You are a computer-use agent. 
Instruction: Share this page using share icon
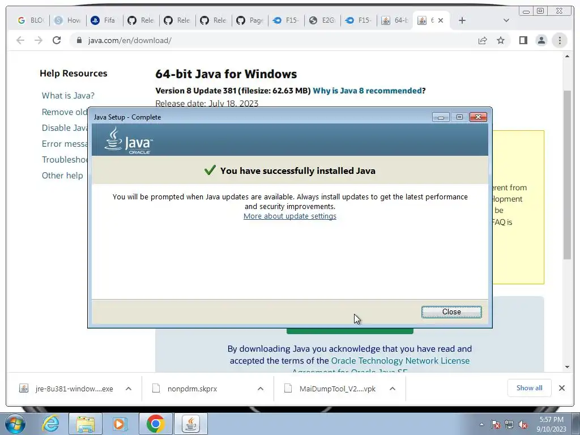click(483, 40)
